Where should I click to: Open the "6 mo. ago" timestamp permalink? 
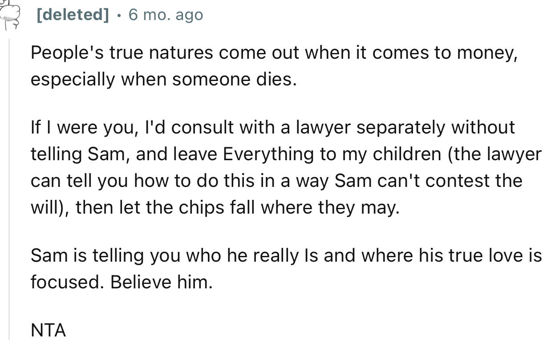[166, 15]
